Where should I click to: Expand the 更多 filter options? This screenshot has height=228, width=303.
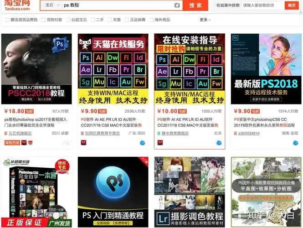205,20
